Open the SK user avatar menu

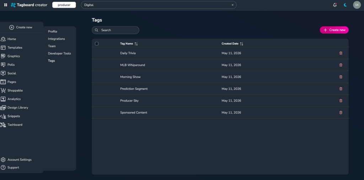(x=357, y=5)
